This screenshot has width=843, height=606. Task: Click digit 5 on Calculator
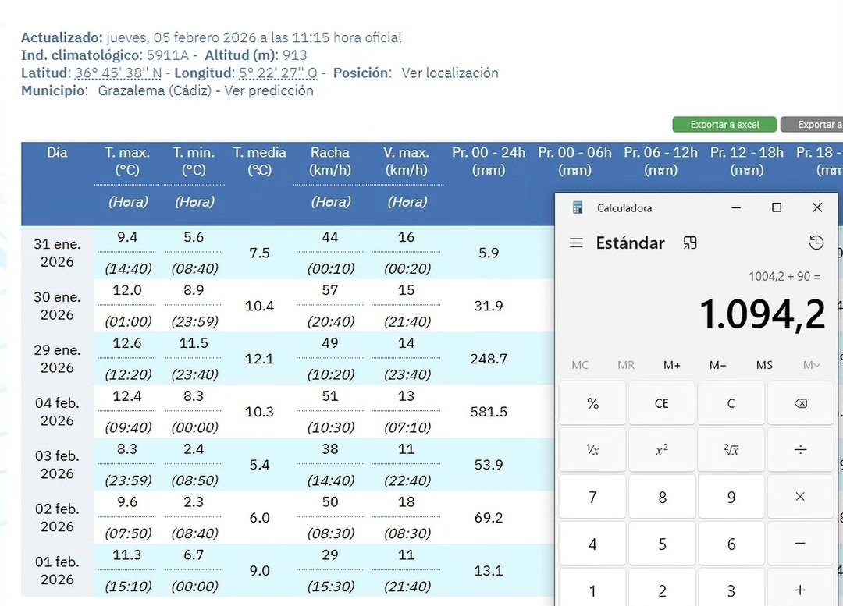(x=662, y=544)
